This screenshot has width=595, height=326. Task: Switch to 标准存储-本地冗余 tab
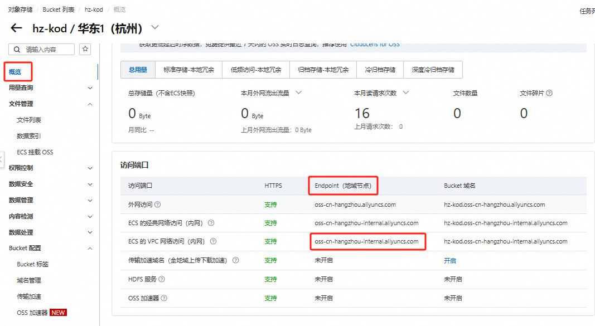pyautogui.click(x=189, y=70)
